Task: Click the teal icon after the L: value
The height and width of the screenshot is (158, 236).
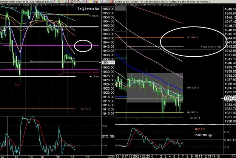Action: [x=51, y=2]
